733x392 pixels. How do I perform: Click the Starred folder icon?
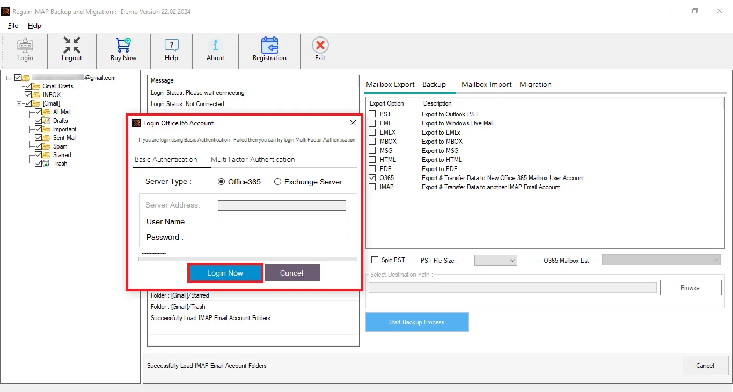point(47,155)
